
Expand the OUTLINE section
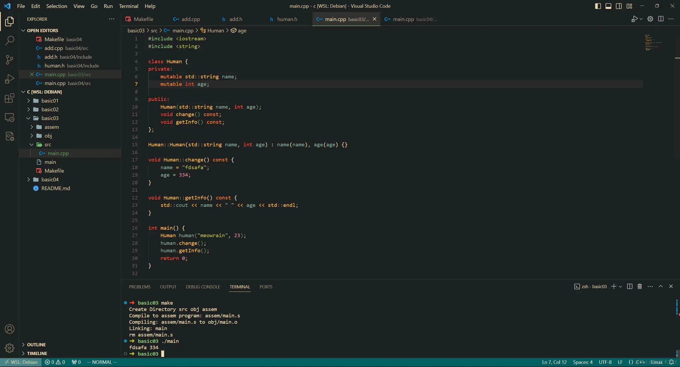tap(36, 345)
